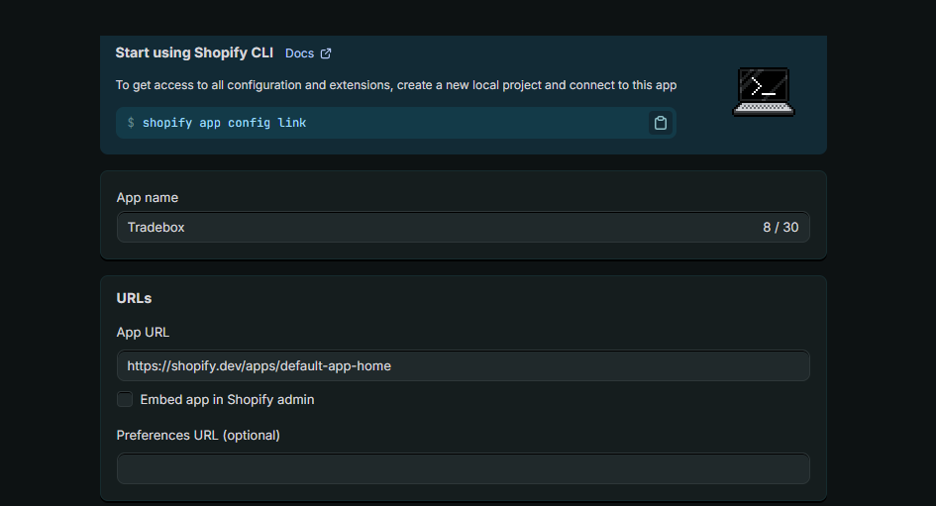The height and width of the screenshot is (506, 936).
Task: Select the empty Preferences URL field
Action: tap(463, 468)
